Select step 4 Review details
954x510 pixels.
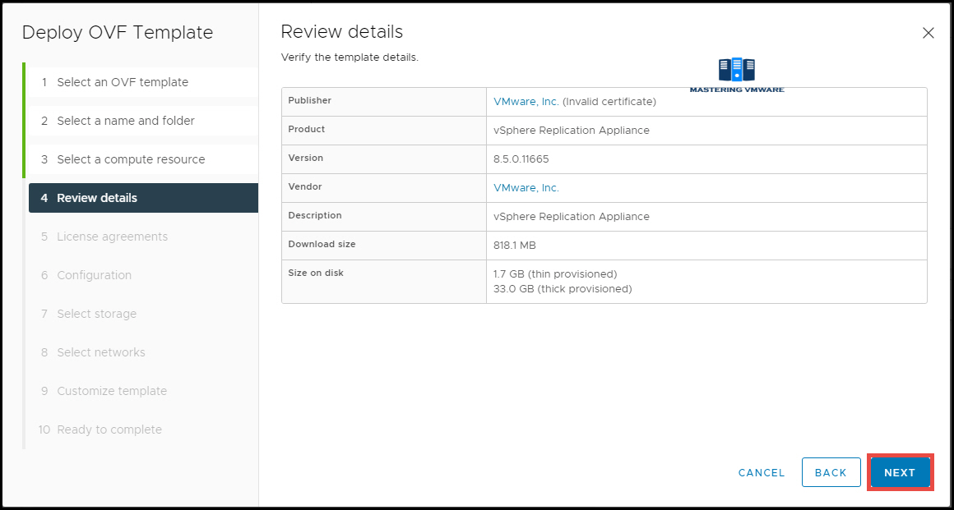(x=143, y=198)
